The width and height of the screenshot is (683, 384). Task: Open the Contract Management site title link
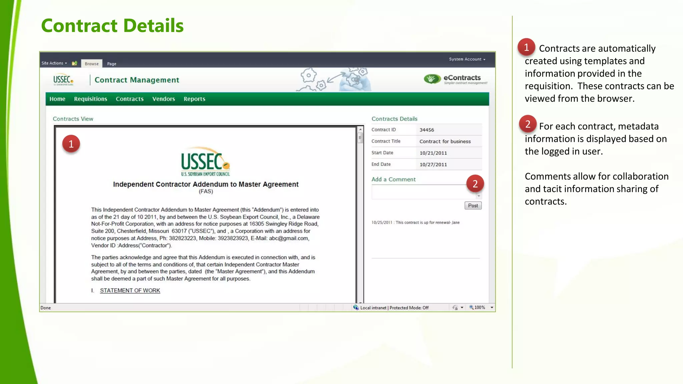click(x=137, y=80)
